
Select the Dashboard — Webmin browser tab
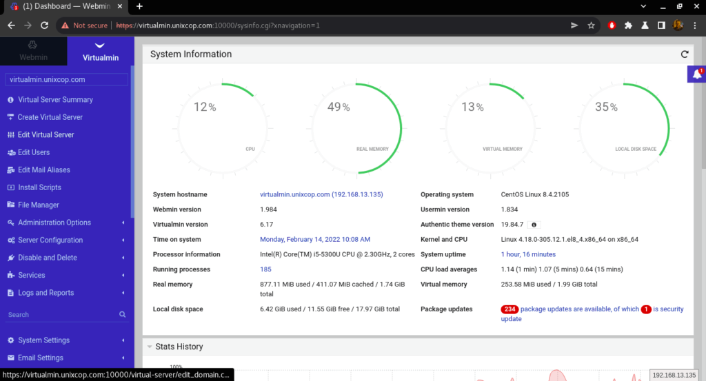pyautogui.click(x=65, y=6)
